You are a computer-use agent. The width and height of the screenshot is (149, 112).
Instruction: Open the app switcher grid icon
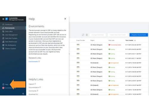pos(3,19)
